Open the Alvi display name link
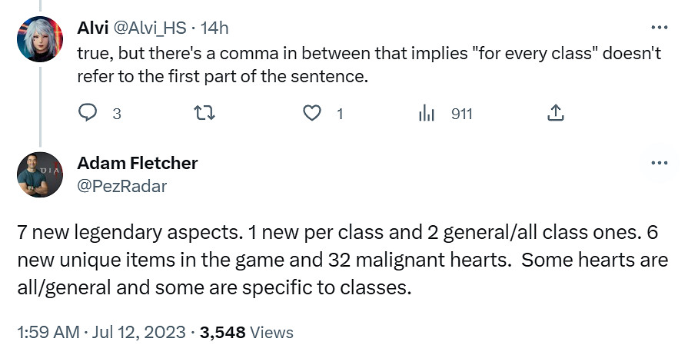688x355 pixels. (x=91, y=28)
